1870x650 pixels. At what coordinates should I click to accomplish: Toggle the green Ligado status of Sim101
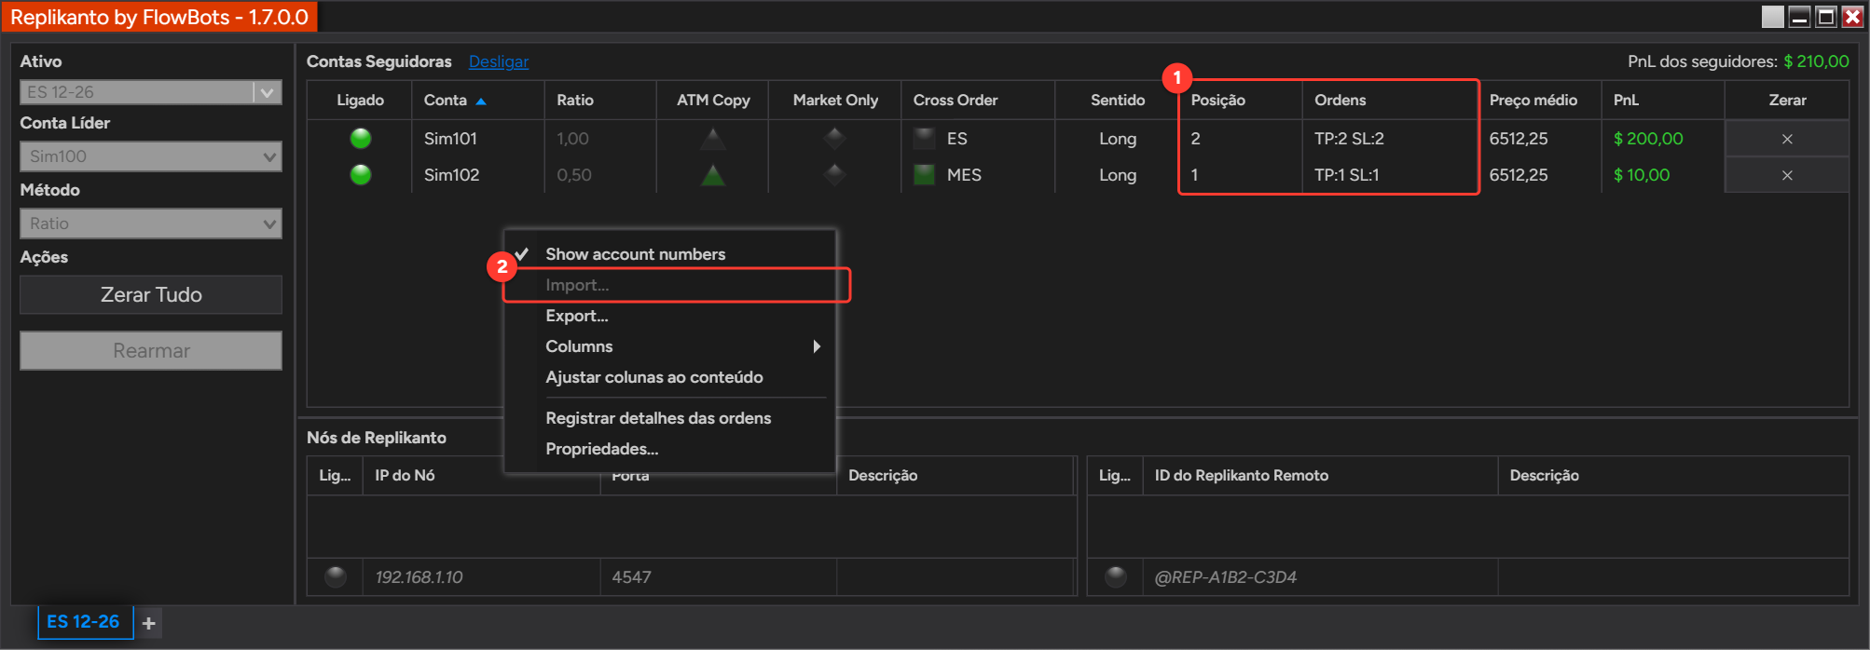tap(361, 139)
